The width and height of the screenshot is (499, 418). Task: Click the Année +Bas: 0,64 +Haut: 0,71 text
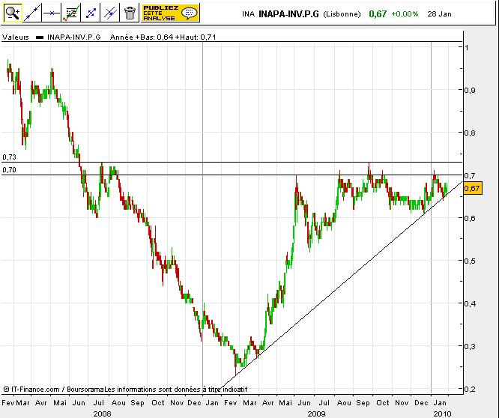(163, 37)
